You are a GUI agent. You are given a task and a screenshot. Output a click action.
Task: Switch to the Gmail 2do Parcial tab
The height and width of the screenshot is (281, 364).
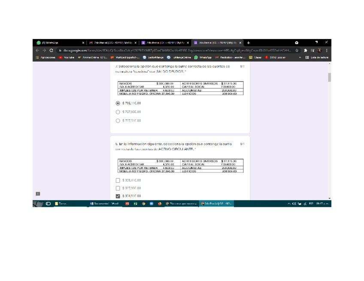[111, 43]
